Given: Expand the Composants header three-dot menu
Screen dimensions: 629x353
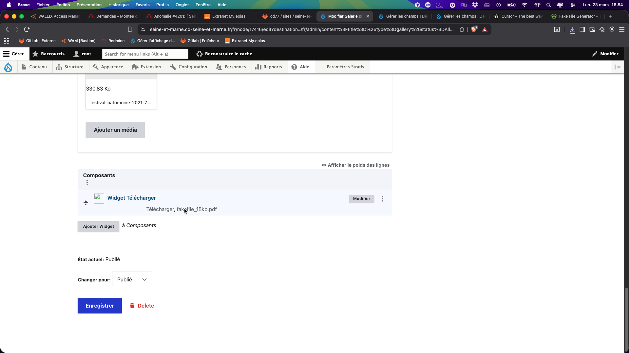Looking at the screenshot, I should point(87,183).
